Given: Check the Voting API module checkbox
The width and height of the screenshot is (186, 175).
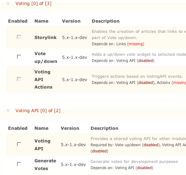Looking at the screenshot, I should [x=19, y=144].
